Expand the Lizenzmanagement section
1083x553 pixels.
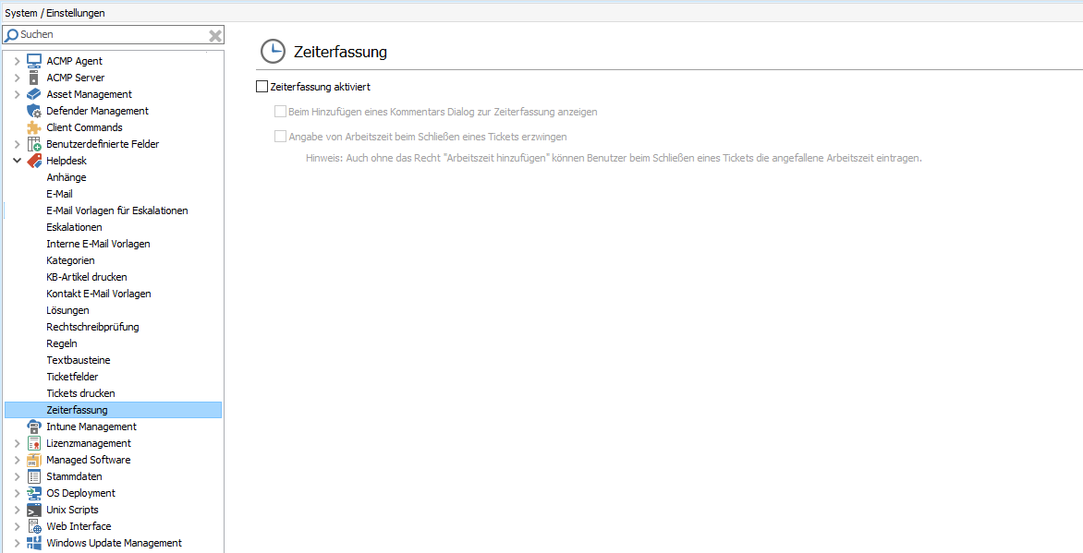click(16, 442)
